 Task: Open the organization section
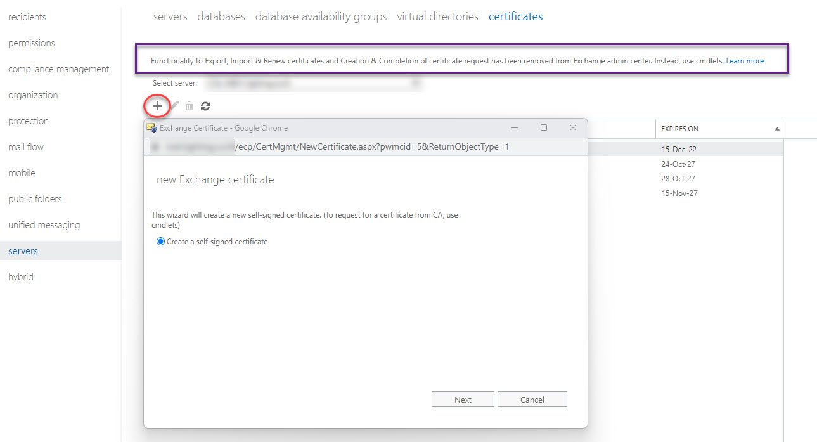[x=33, y=95]
